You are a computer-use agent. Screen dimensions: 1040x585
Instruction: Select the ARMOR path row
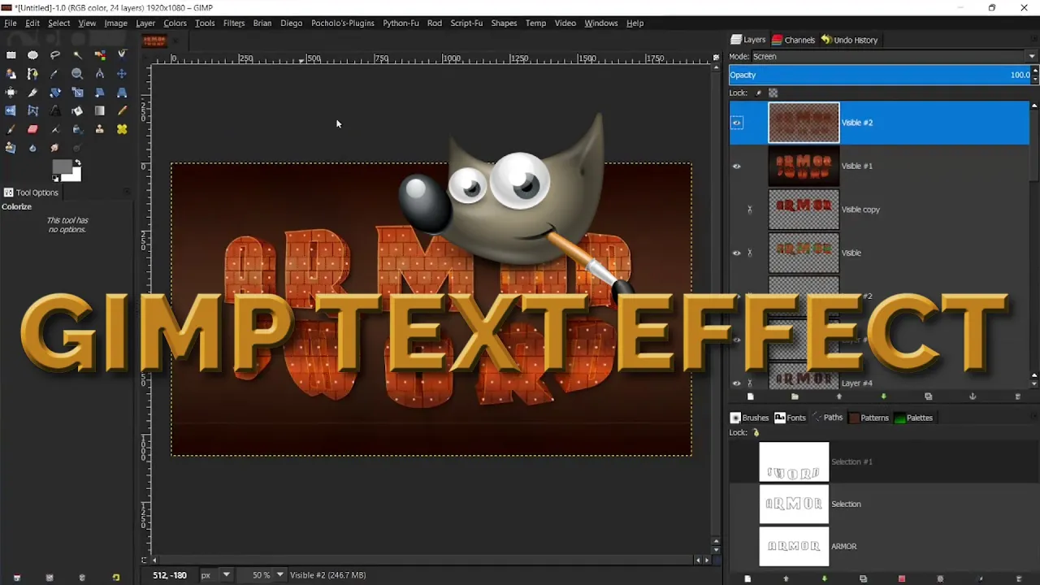coord(883,546)
